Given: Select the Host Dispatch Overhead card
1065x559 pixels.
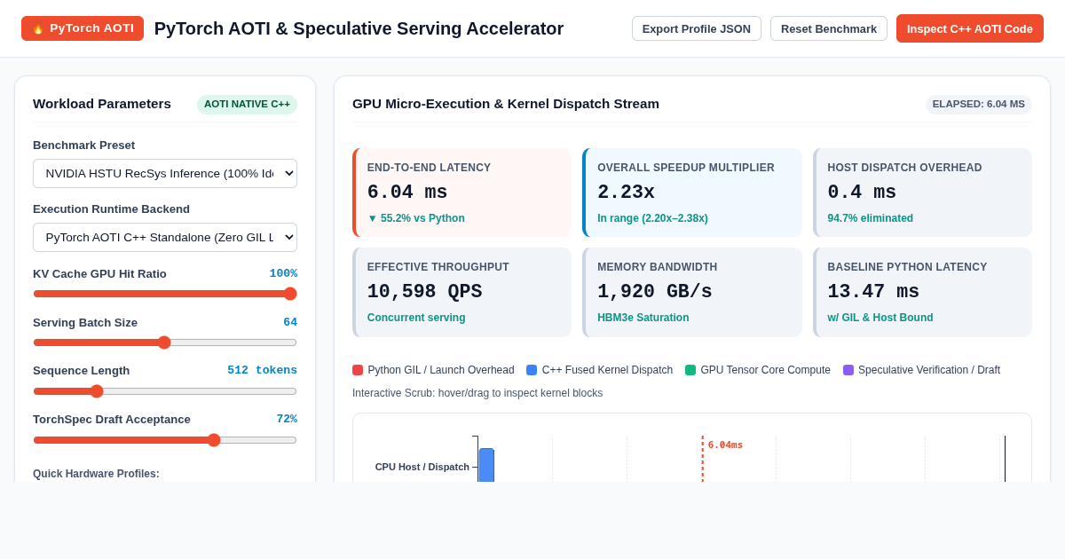Looking at the screenshot, I should pos(922,193).
